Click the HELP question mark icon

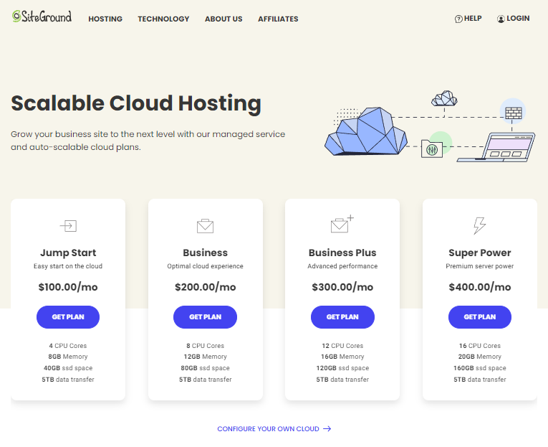tap(458, 19)
